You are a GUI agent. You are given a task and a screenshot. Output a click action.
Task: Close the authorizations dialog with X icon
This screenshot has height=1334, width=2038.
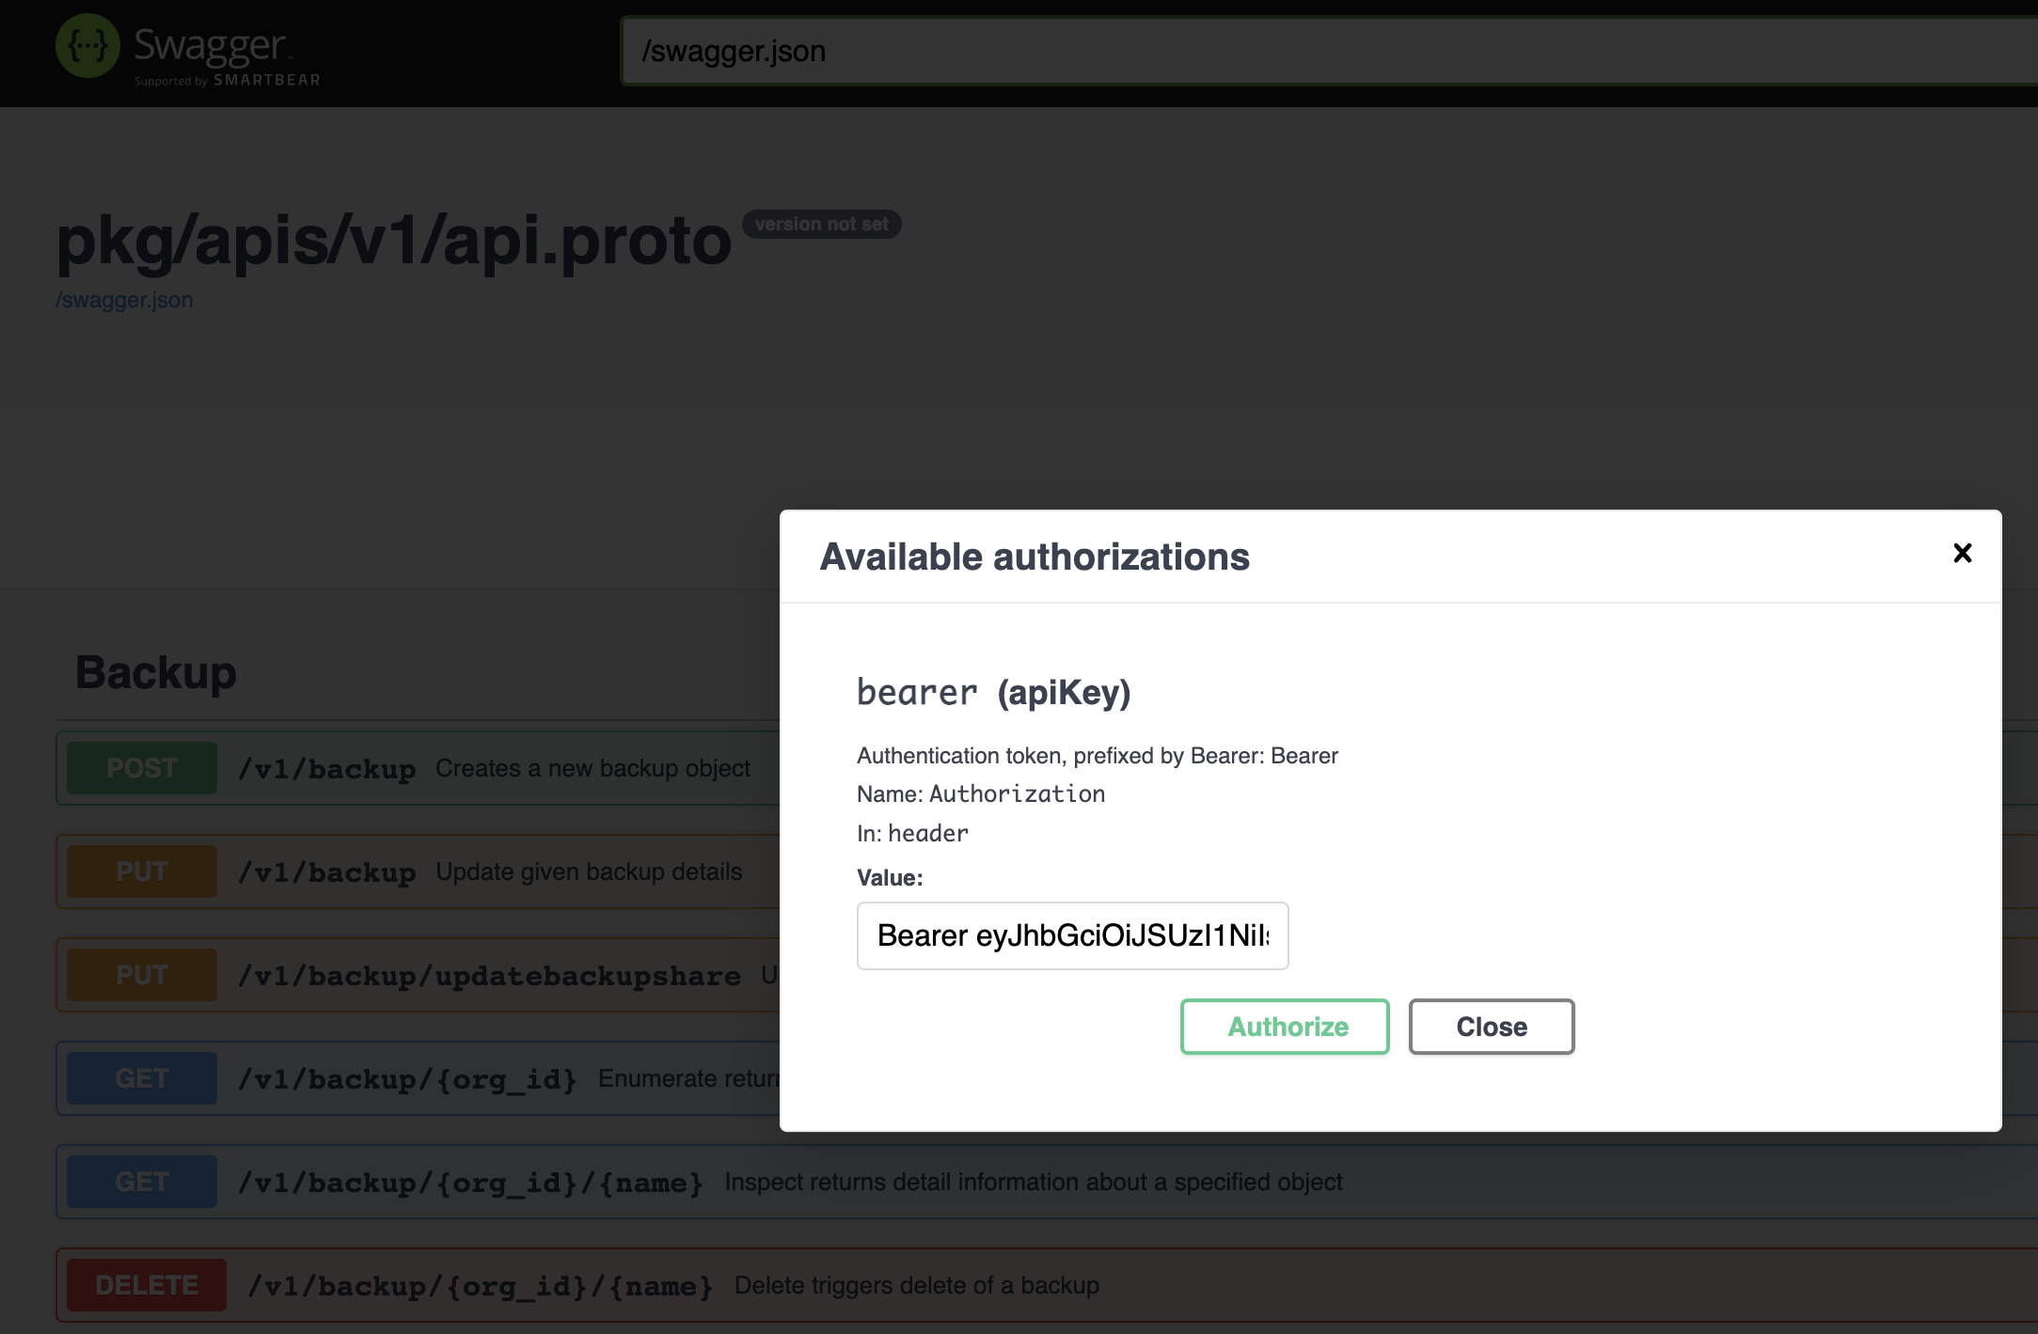tap(1962, 553)
